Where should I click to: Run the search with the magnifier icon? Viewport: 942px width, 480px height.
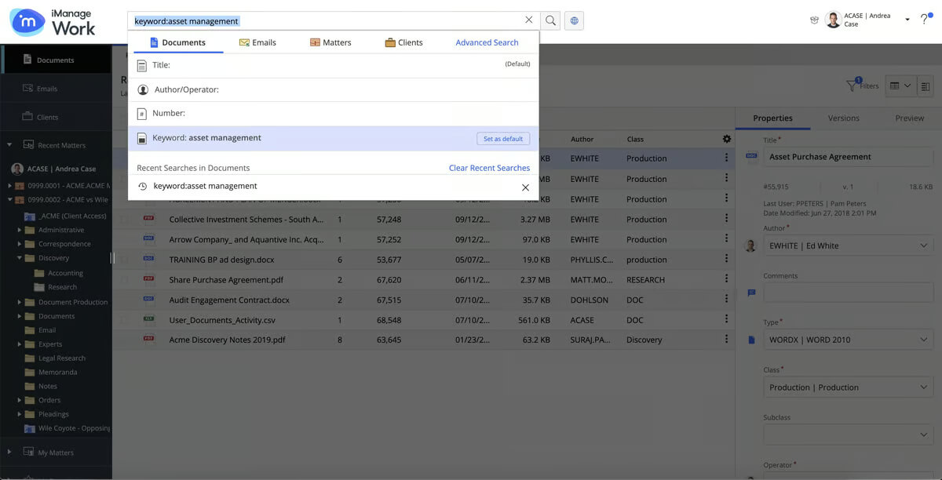550,20
